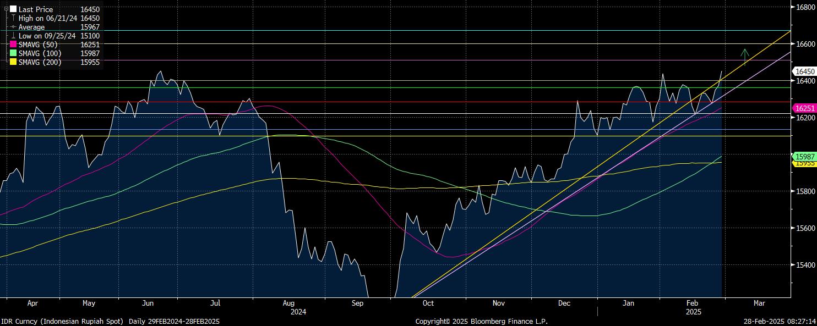
Task: Select the Average marker icon in legend
Action: (x=13, y=27)
